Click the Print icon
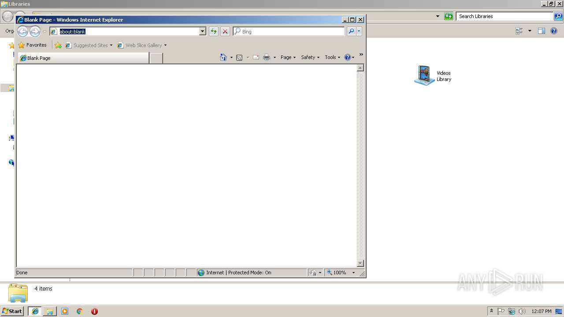The width and height of the screenshot is (564, 317). pyautogui.click(x=267, y=57)
